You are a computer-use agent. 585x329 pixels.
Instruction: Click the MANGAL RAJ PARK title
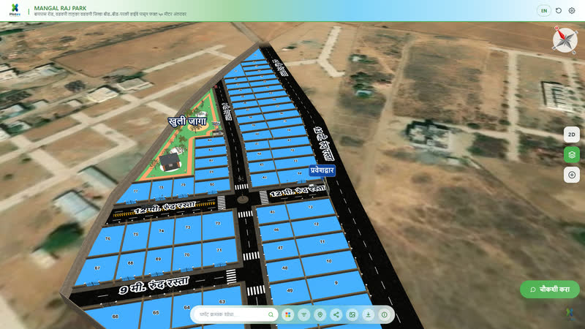tap(60, 8)
